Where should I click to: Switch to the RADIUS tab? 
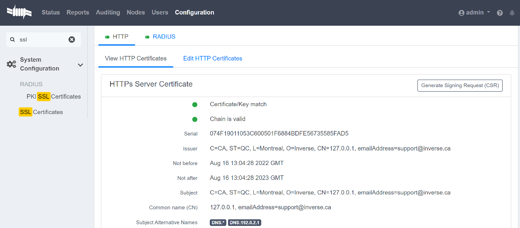point(160,36)
